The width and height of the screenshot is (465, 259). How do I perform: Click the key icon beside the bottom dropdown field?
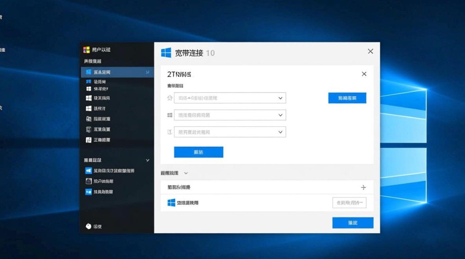170,132
